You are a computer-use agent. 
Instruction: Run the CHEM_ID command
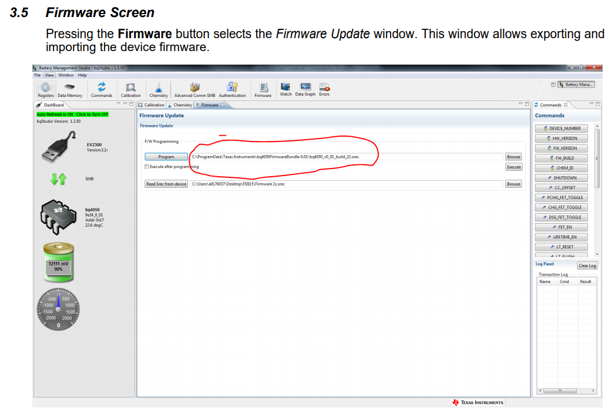coord(562,168)
